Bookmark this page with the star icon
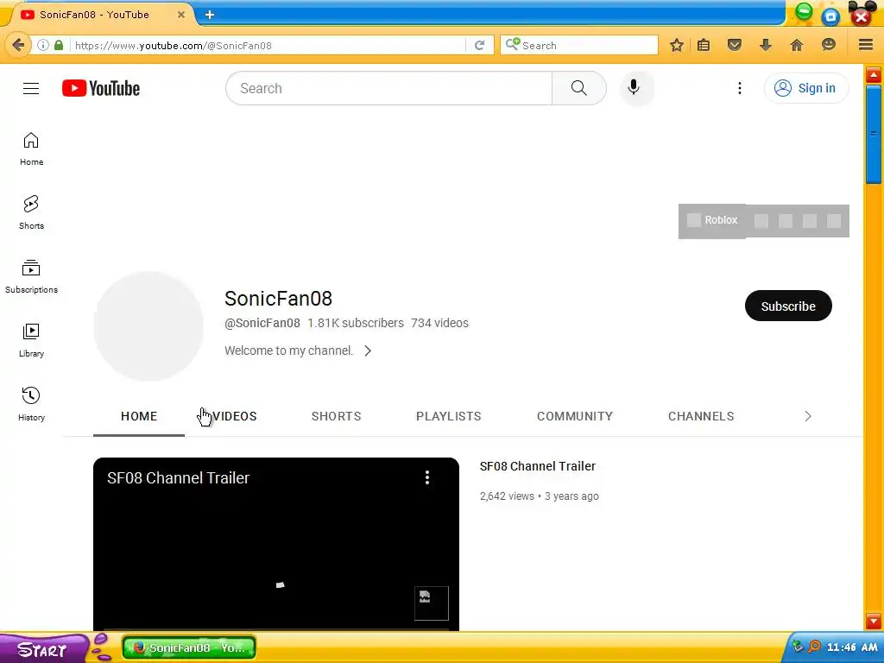884x663 pixels. click(x=677, y=45)
